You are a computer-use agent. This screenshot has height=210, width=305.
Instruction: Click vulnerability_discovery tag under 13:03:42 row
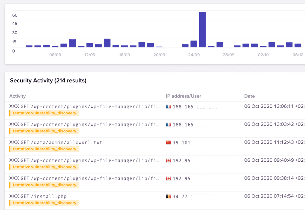(x=44, y=131)
